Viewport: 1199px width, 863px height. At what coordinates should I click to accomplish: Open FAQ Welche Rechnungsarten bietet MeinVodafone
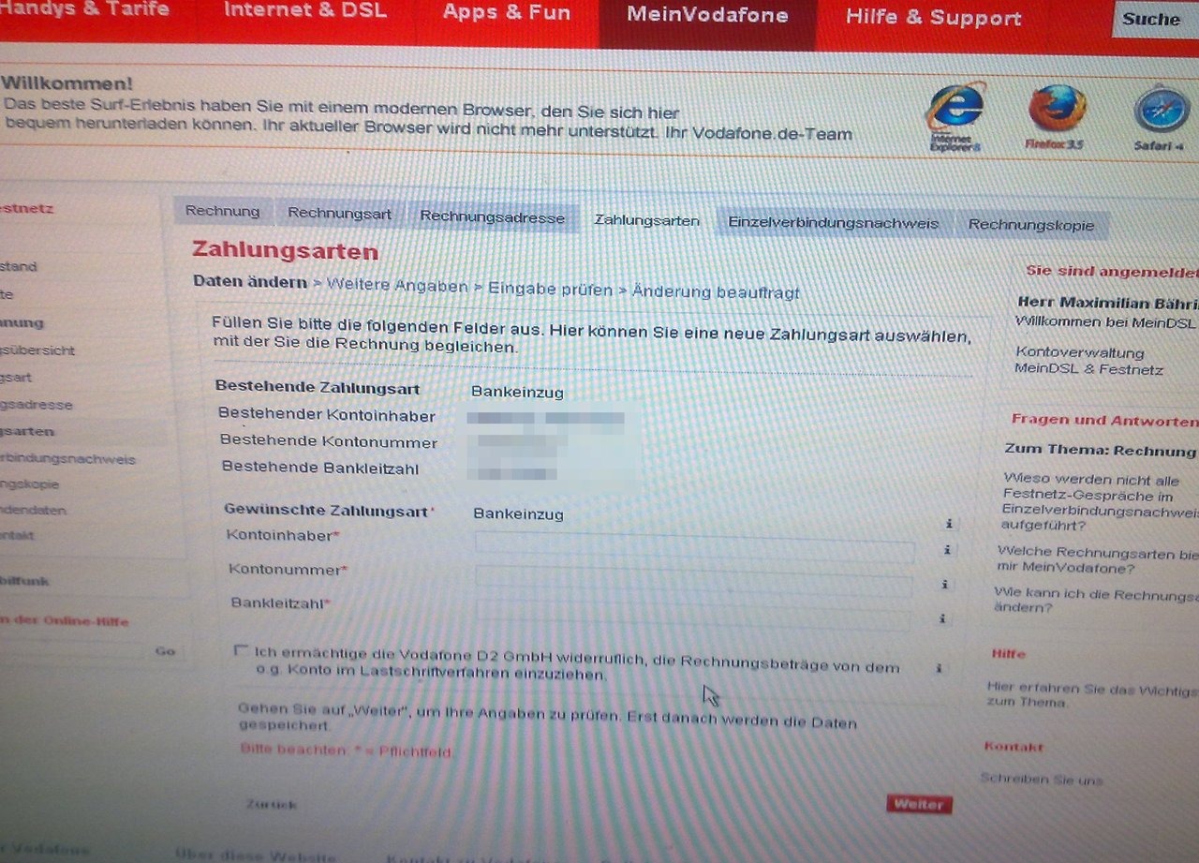click(x=1097, y=560)
